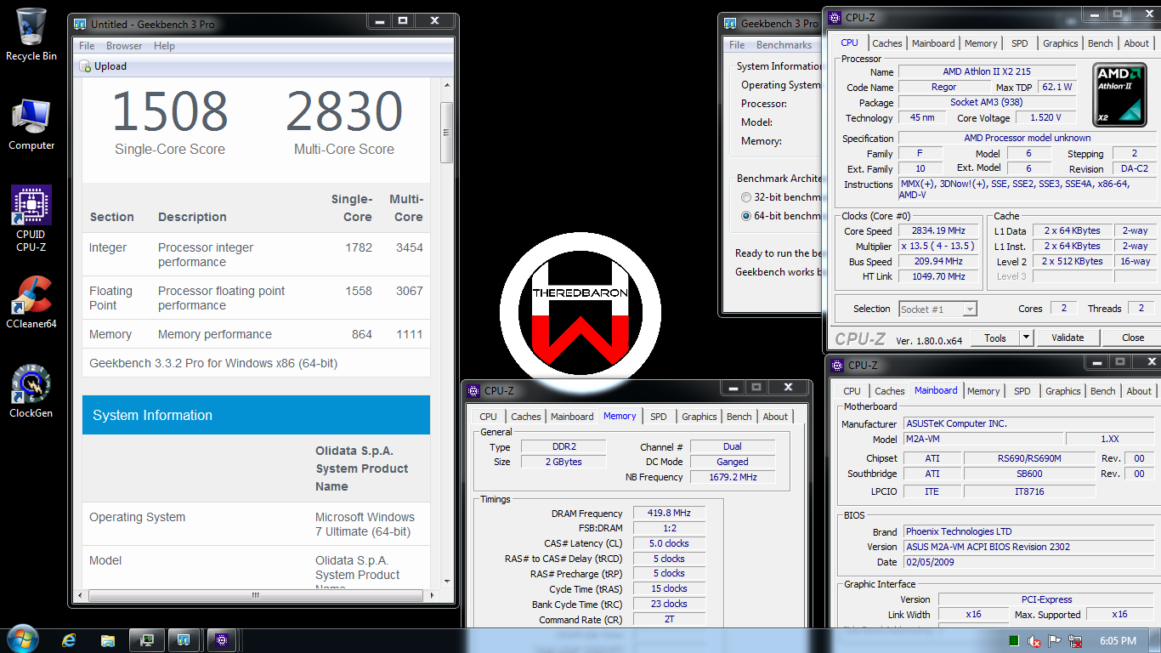The height and width of the screenshot is (653, 1161).
Task: Click the network status tray icon
Action: click(x=1075, y=640)
